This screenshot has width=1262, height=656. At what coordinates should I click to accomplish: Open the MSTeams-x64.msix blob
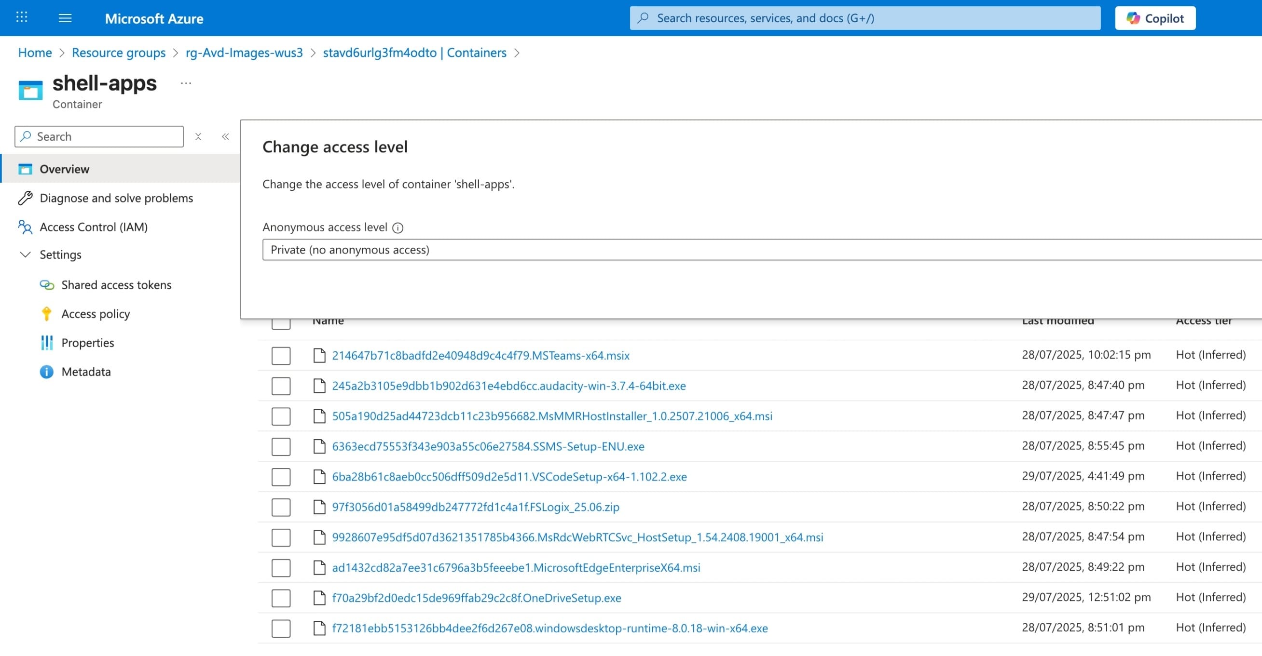click(x=480, y=355)
